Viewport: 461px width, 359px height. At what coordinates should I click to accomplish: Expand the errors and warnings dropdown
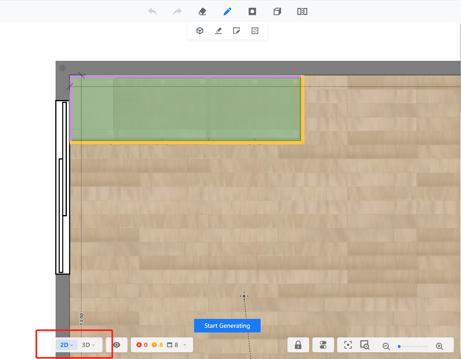[185, 345]
